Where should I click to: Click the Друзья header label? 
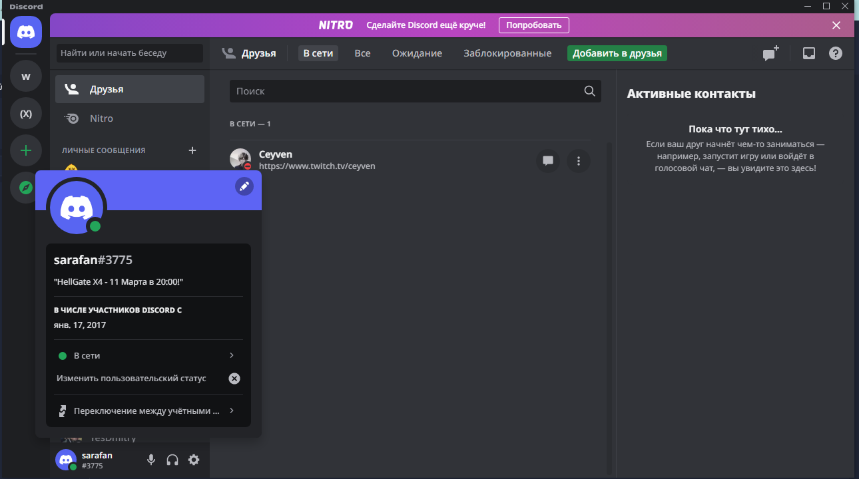click(x=259, y=53)
